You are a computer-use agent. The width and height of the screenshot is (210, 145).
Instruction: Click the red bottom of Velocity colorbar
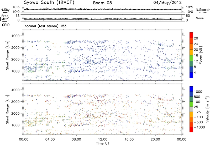point(191,130)
